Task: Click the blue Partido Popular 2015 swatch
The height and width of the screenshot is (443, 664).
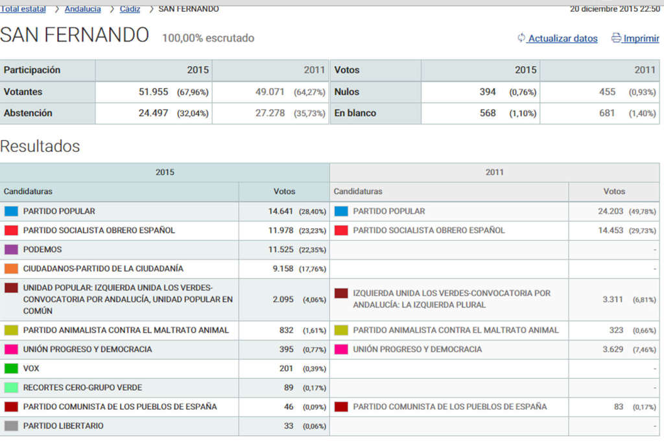Action: pyautogui.click(x=11, y=211)
